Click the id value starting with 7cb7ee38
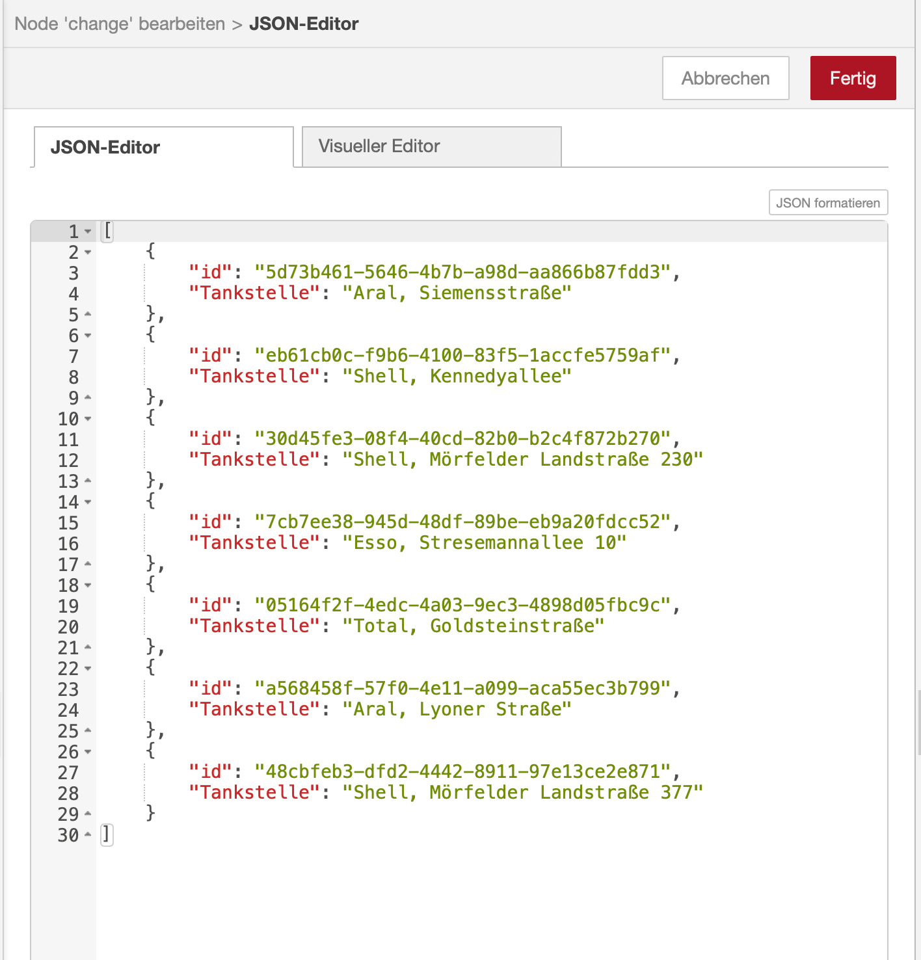921x960 pixels. [462, 522]
